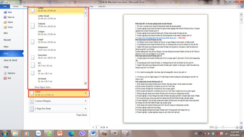Click More Paper Sizes option
The image size is (244, 137).
tap(43, 87)
